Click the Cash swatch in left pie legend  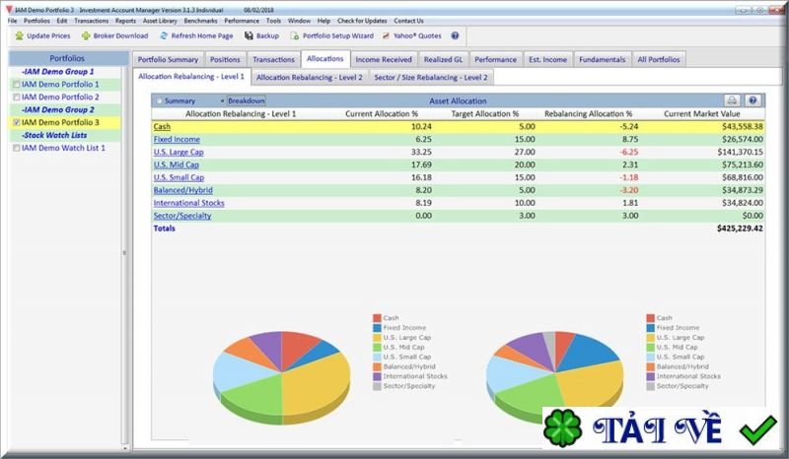pos(377,318)
